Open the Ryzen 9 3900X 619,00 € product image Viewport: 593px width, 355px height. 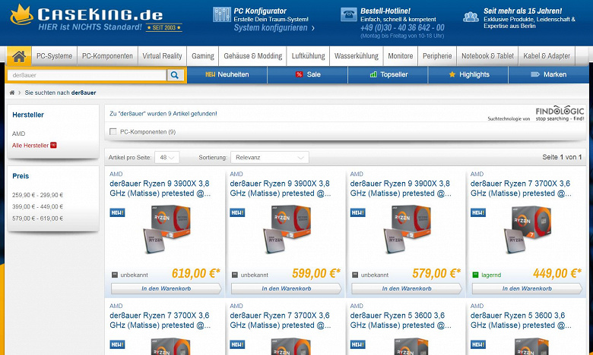pos(166,228)
